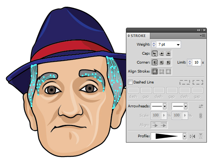Click the first dash input field
Screen dimensions: 217x165
click(x=133, y=91)
